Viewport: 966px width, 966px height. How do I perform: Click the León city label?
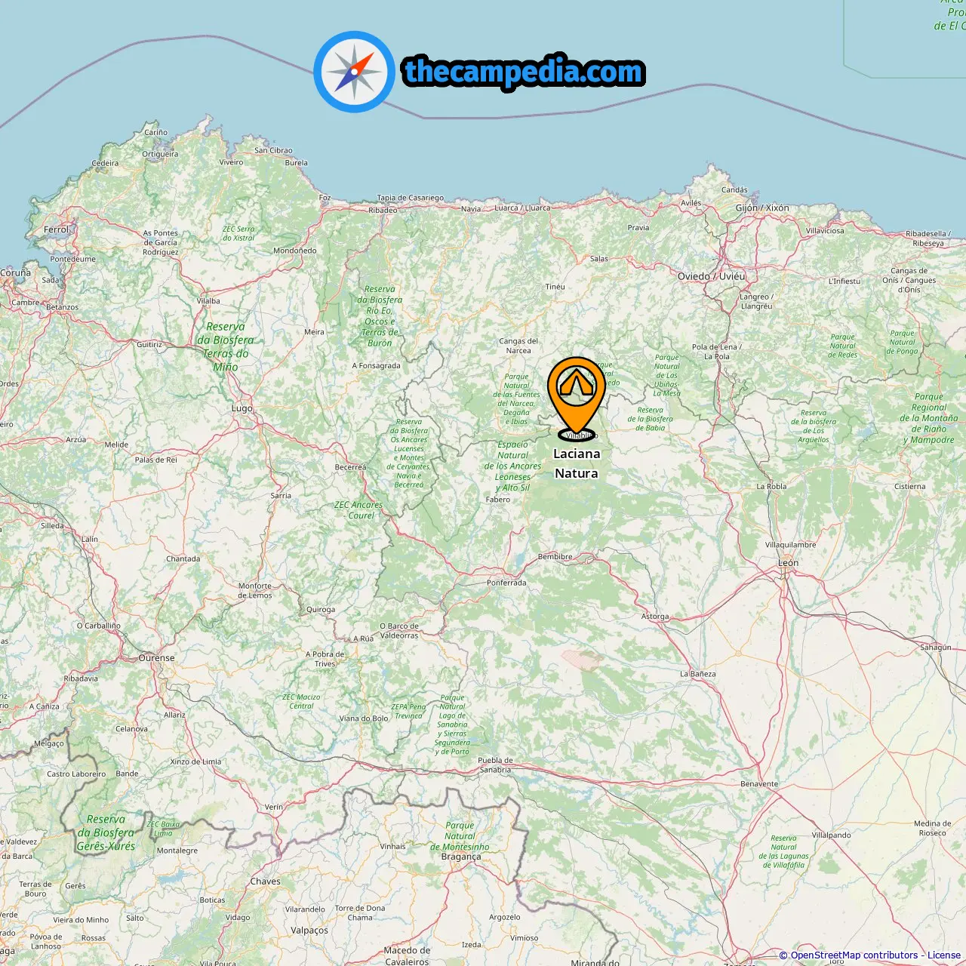(788, 563)
